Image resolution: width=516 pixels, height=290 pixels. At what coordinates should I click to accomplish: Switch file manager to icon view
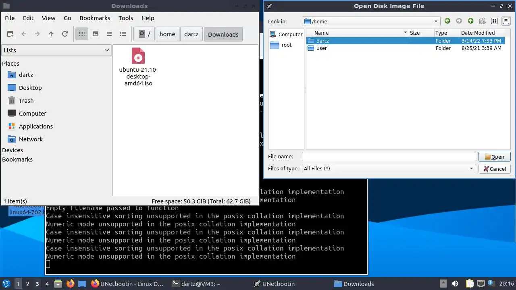tap(82, 34)
